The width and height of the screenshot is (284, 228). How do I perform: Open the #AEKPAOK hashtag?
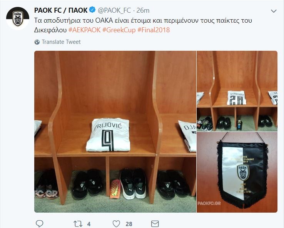point(84,30)
